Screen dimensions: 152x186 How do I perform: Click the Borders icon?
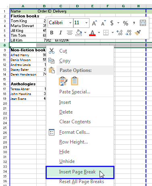pos(106,33)
